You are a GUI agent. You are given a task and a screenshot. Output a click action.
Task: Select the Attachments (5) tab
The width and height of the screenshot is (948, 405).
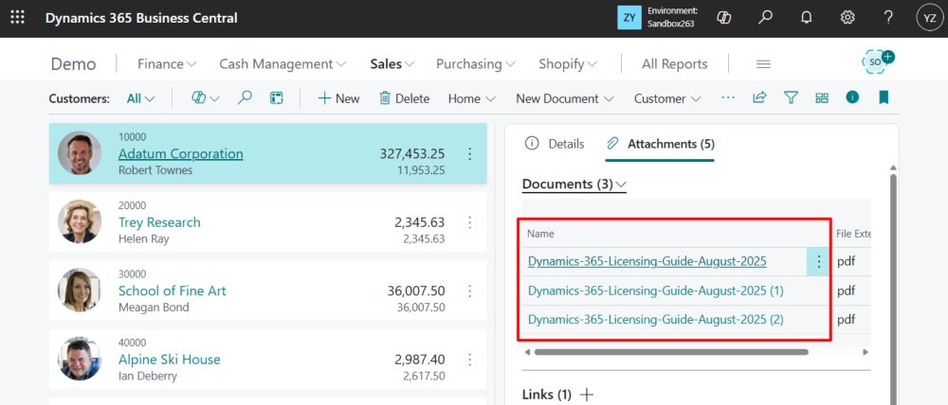pyautogui.click(x=660, y=144)
